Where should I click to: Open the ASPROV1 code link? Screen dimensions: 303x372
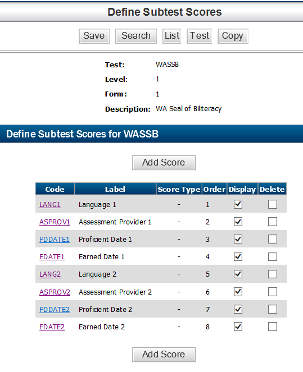coord(55,222)
